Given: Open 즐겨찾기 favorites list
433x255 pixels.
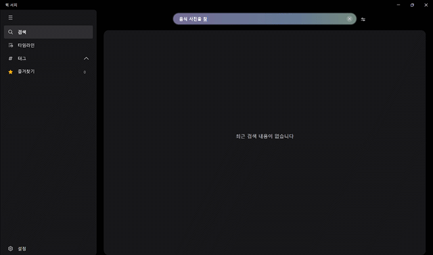Looking at the screenshot, I should [48, 72].
